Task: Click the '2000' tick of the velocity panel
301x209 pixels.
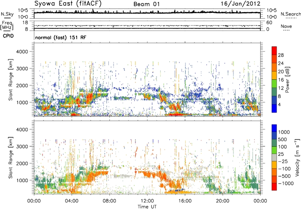Action: pos(22,163)
